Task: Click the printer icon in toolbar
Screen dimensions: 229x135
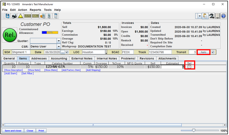Action: pyautogui.click(x=14, y=16)
